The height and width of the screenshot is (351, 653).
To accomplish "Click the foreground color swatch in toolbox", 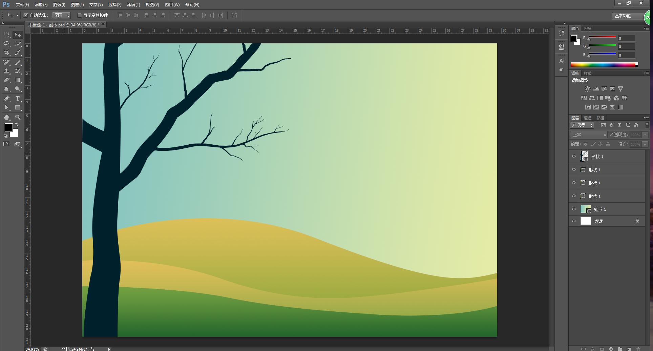I will point(8,127).
